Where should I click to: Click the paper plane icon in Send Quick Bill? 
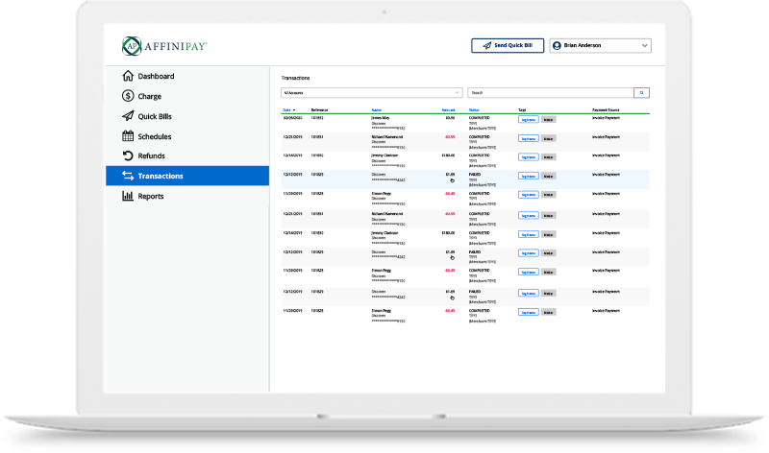(486, 45)
